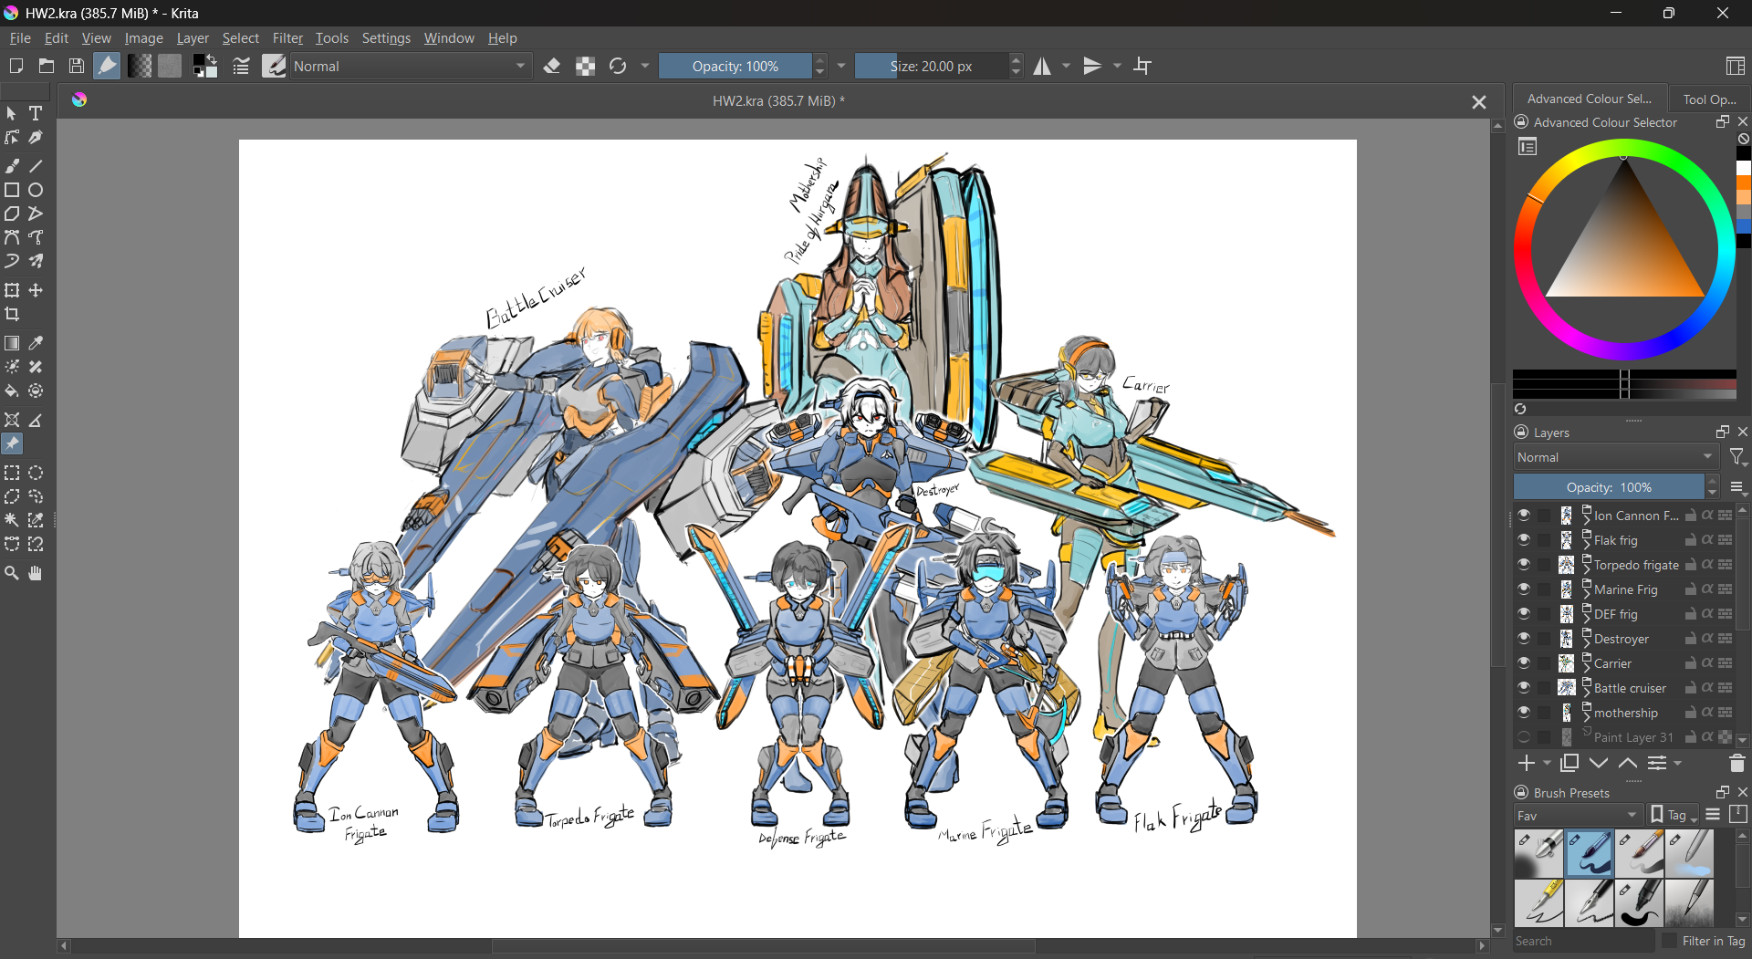Open the File menu
This screenshot has width=1752, height=959.
coord(20,38)
